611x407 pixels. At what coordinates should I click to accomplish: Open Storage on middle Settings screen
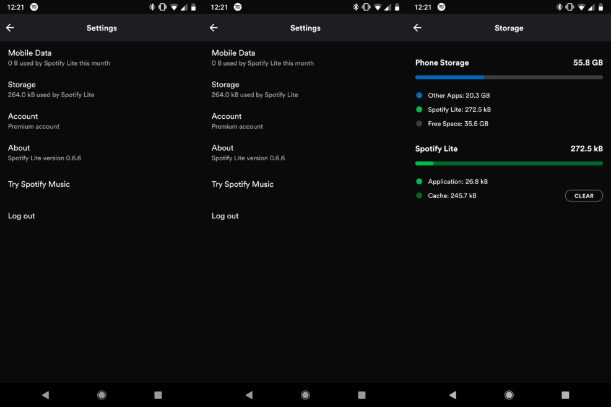(x=306, y=89)
